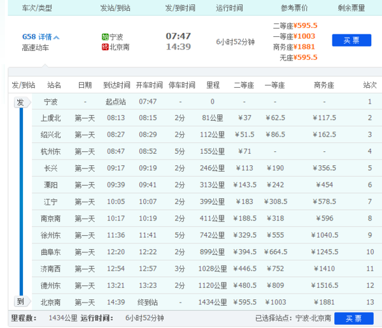The image size is (382, 328).
Task: Click the 发站/到站 column header
Action: [115, 8]
